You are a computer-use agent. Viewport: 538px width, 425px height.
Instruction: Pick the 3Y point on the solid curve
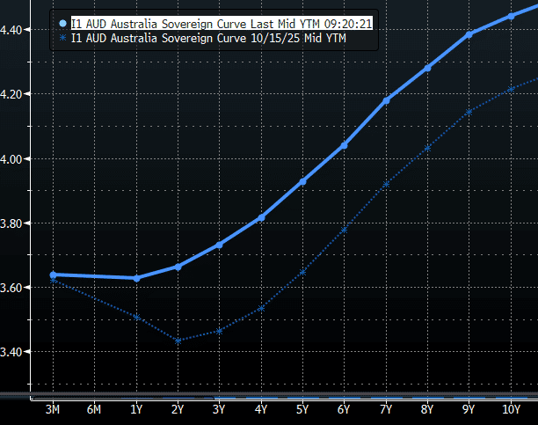coord(219,245)
